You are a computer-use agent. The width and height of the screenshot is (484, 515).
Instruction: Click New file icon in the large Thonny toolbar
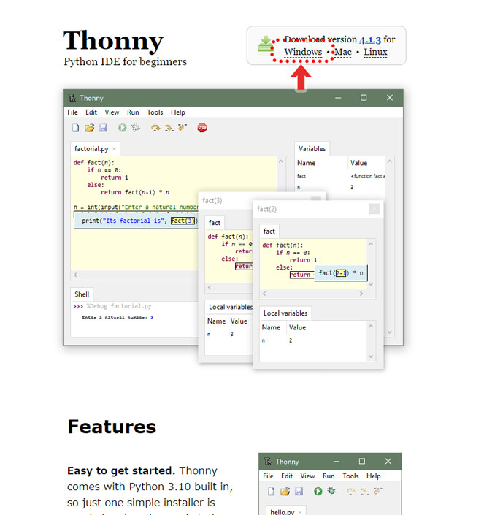[x=75, y=128]
